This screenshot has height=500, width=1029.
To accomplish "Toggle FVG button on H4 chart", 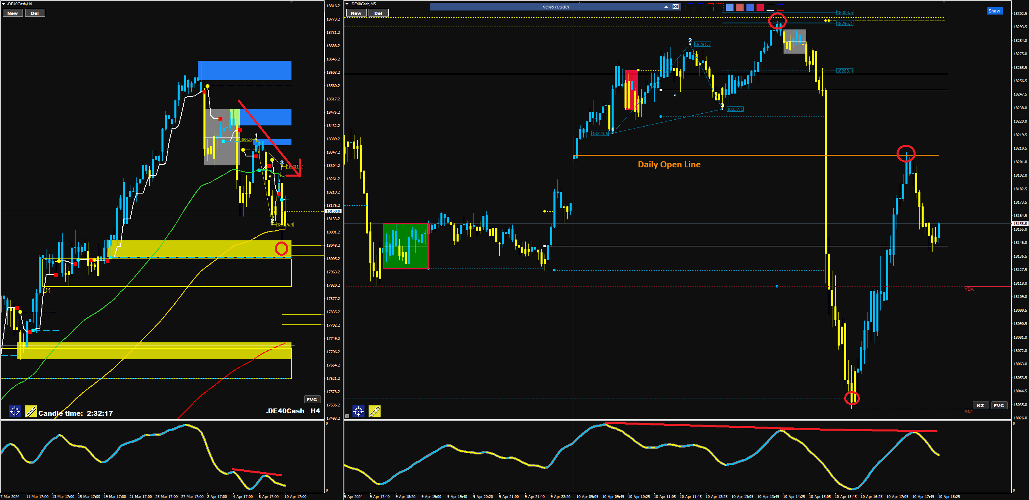I will [312, 400].
